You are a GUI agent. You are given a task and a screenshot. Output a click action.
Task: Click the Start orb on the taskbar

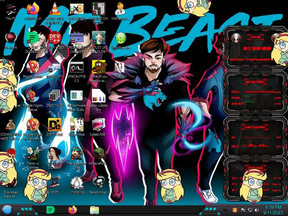click(x=7, y=210)
